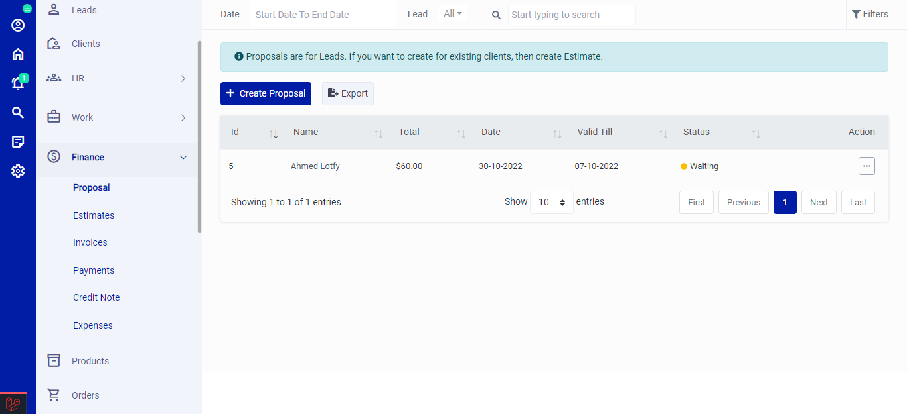This screenshot has width=907, height=414.
Task: Navigate to Invoices in the sidebar
Action: click(x=90, y=242)
